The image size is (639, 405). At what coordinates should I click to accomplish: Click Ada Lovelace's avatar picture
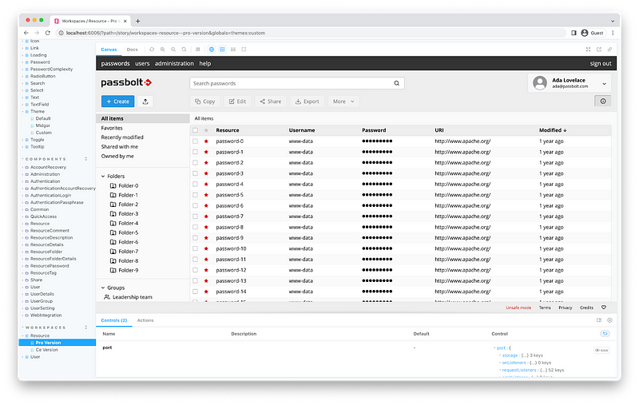pos(540,83)
